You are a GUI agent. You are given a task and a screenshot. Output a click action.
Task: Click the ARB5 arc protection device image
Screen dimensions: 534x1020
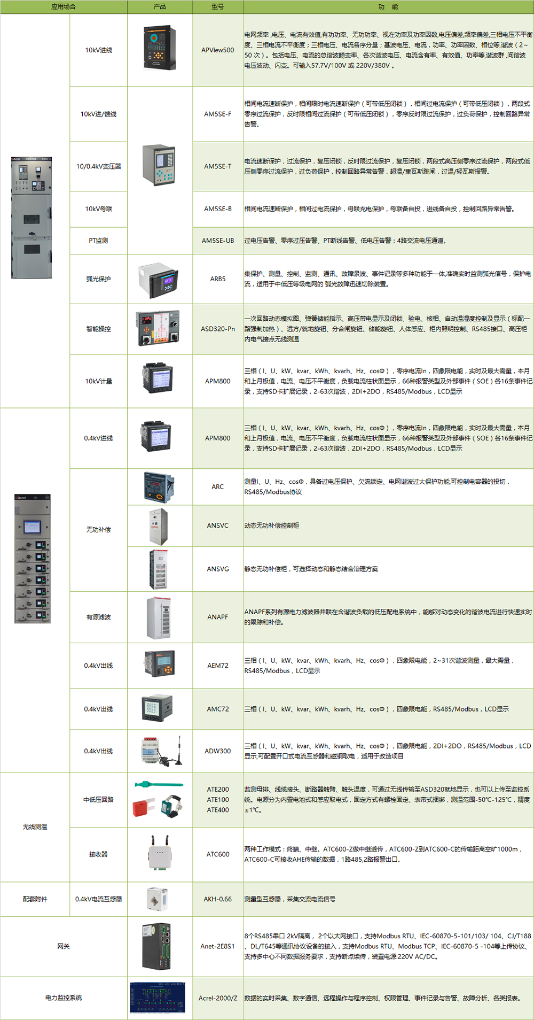tap(159, 280)
